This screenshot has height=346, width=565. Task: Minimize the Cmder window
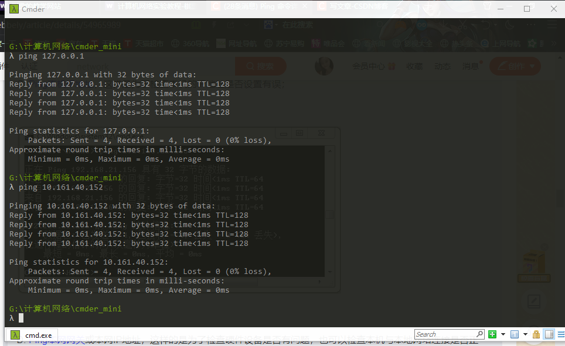coord(501,9)
